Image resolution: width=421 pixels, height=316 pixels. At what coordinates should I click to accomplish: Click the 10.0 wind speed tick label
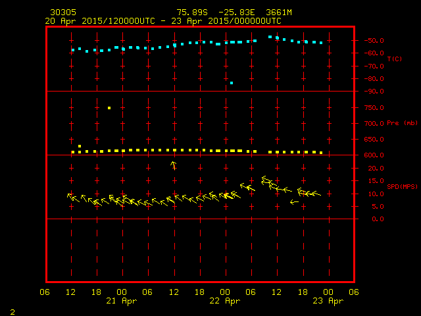coord(376,194)
